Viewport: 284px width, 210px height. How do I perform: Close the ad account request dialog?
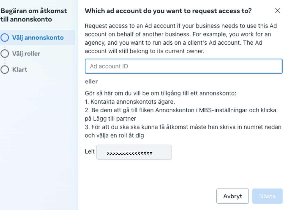click(277, 11)
